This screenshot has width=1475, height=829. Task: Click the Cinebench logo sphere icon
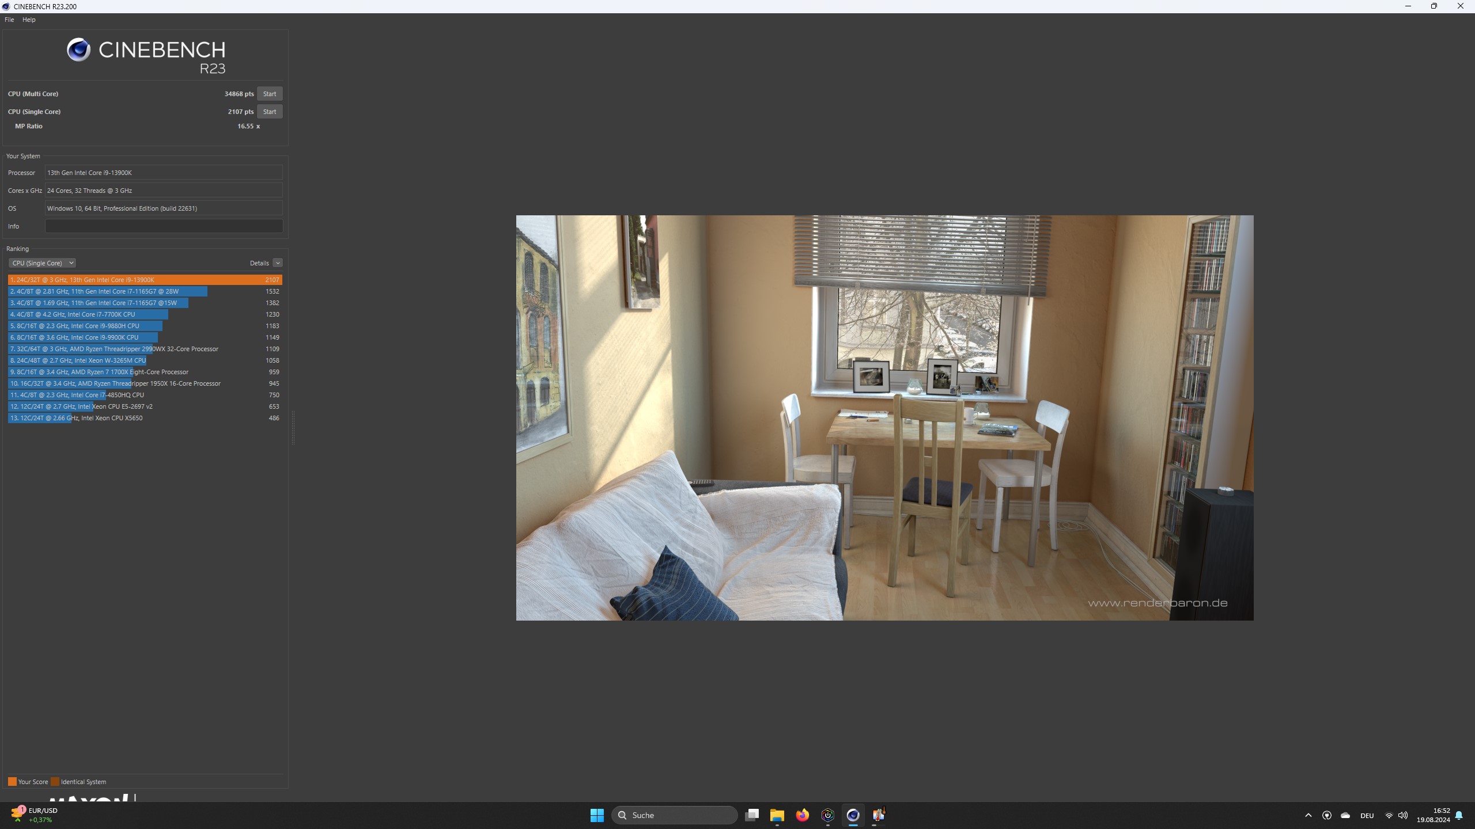tap(78, 50)
